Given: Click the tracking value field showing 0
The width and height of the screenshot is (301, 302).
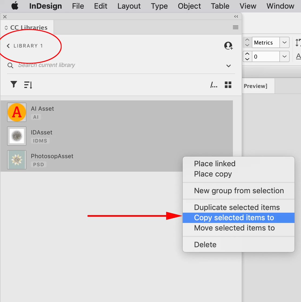Looking at the screenshot, I should pos(266,56).
